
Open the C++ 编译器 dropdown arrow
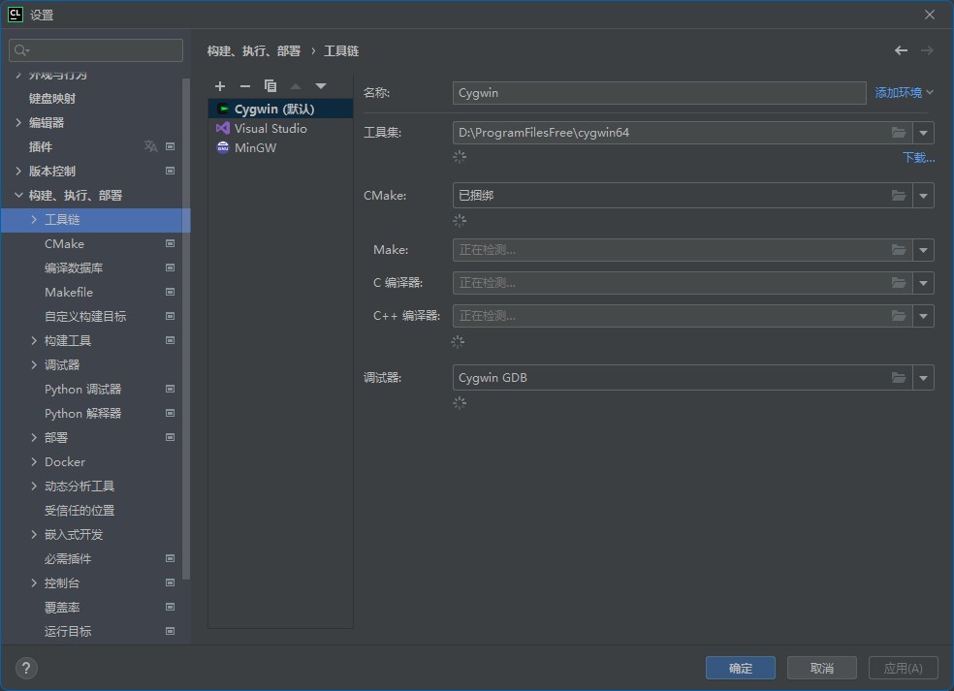click(924, 316)
